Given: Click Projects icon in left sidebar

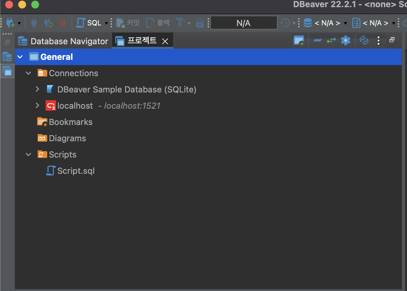Looking at the screenshot, I should pyautogui.click(x=7, y=71).
